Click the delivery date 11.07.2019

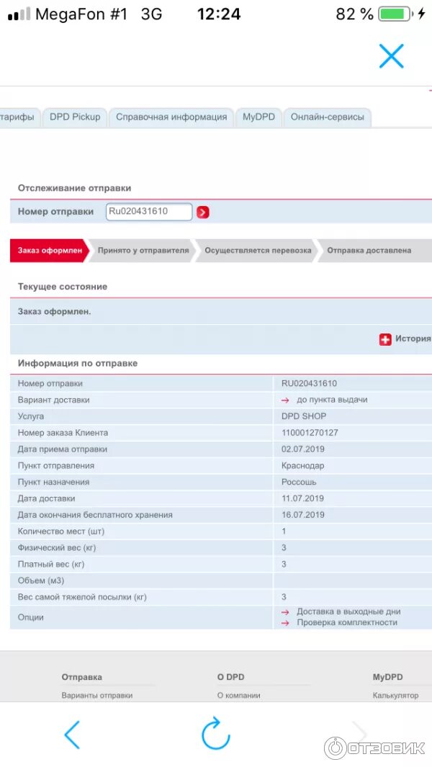302,498
